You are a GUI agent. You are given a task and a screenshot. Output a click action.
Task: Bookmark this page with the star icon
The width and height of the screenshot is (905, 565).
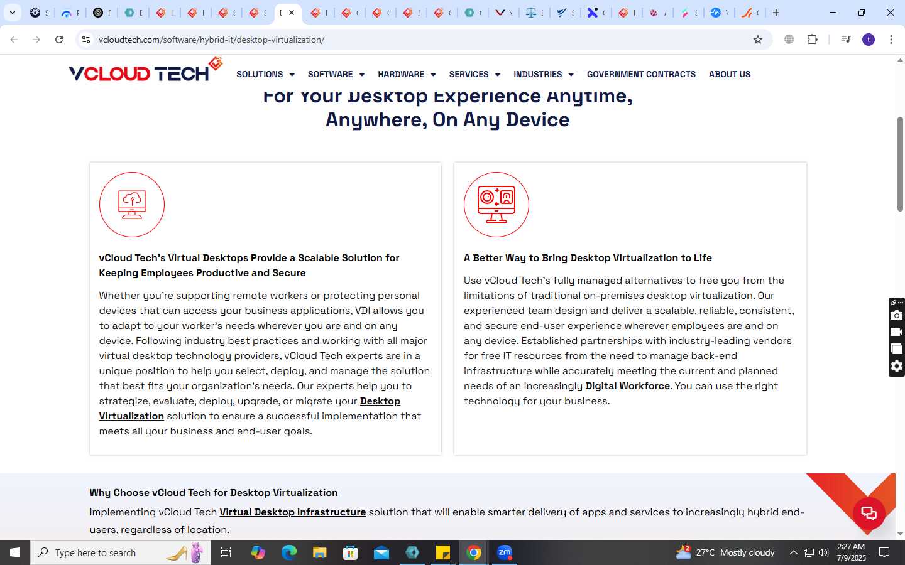point(758,40)
